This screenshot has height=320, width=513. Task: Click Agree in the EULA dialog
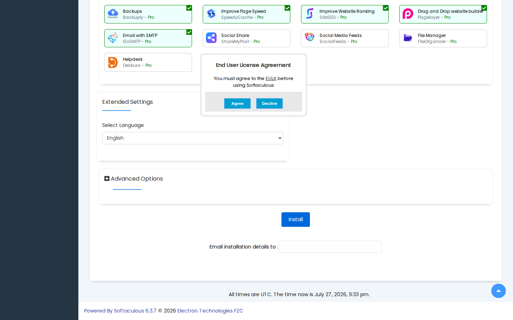(237, 103)
